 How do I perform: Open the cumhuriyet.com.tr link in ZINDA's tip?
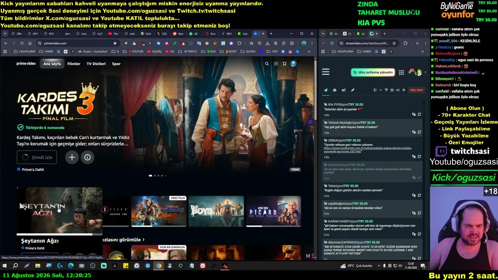click(x=368, y=150)
